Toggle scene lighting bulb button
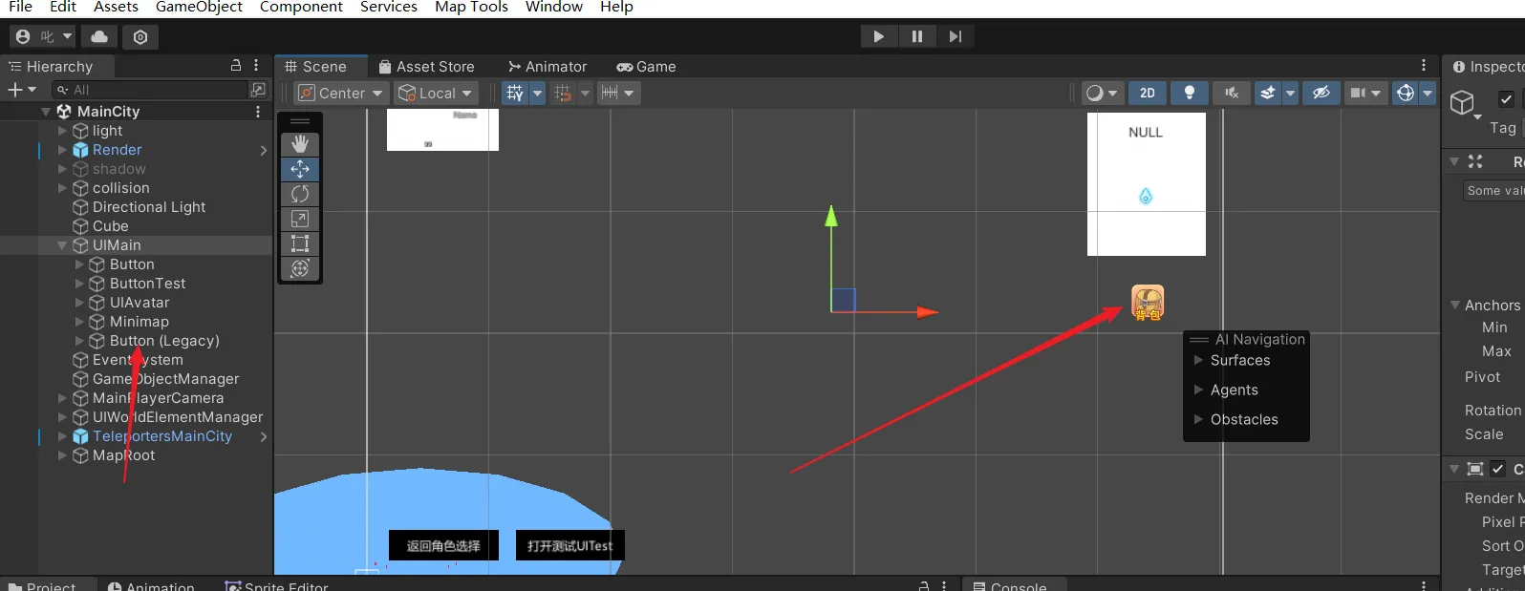This screenshot has width=1525, height=591. point(1190,93)
